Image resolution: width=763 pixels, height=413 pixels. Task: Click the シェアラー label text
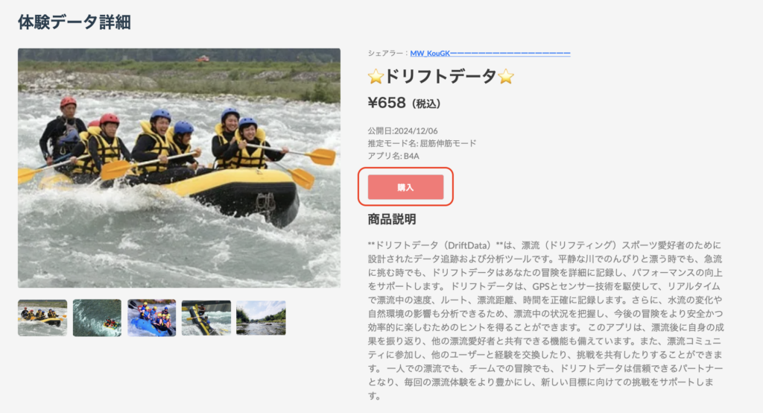(x=385, y=53)
